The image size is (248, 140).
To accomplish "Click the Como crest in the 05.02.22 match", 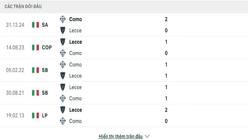I will [63, 65].
